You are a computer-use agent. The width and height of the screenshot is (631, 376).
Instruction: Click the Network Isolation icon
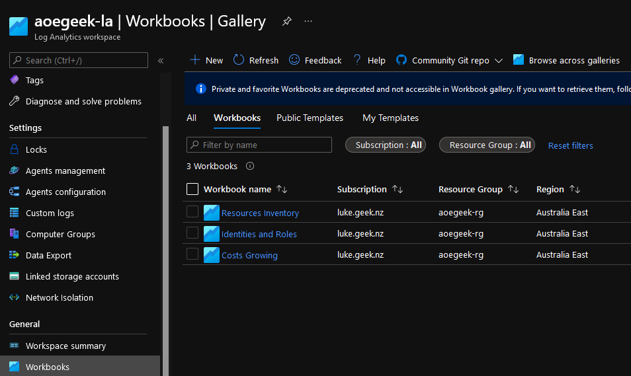(x=14, y=297)
